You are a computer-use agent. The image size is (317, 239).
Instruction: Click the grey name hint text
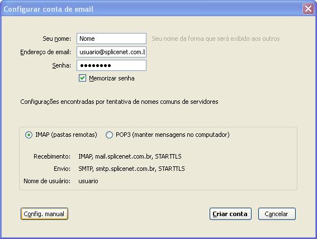216,39
